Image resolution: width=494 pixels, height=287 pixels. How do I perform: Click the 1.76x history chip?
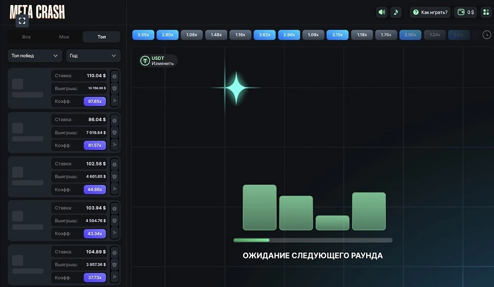[x=386, y=35]
